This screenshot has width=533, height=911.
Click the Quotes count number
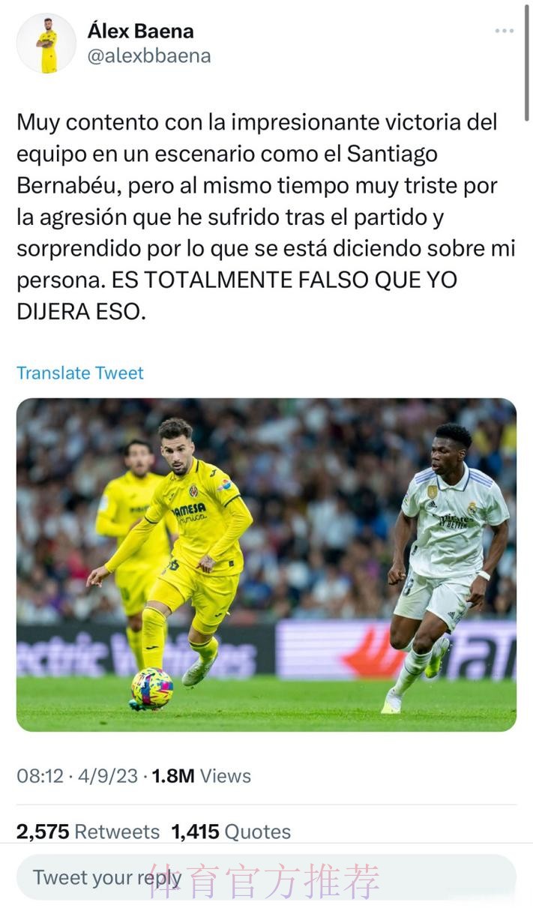tap(196, 831)
